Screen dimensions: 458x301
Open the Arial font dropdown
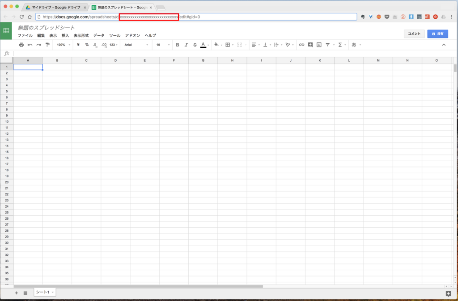pyautogui.click(x=136, y=45)
